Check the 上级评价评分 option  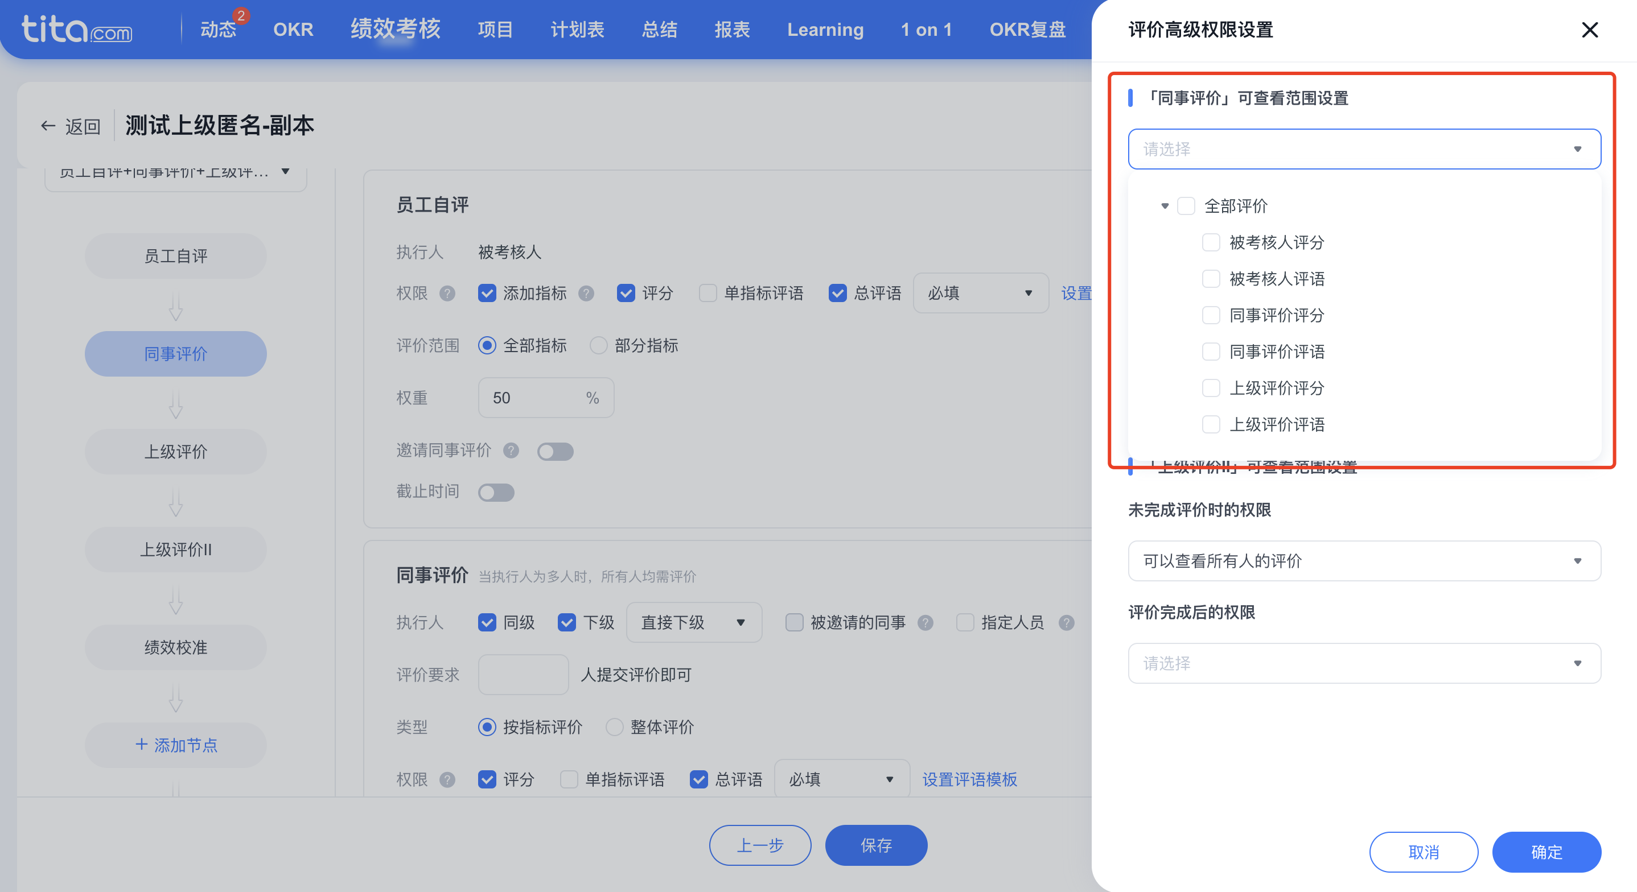1211,387
